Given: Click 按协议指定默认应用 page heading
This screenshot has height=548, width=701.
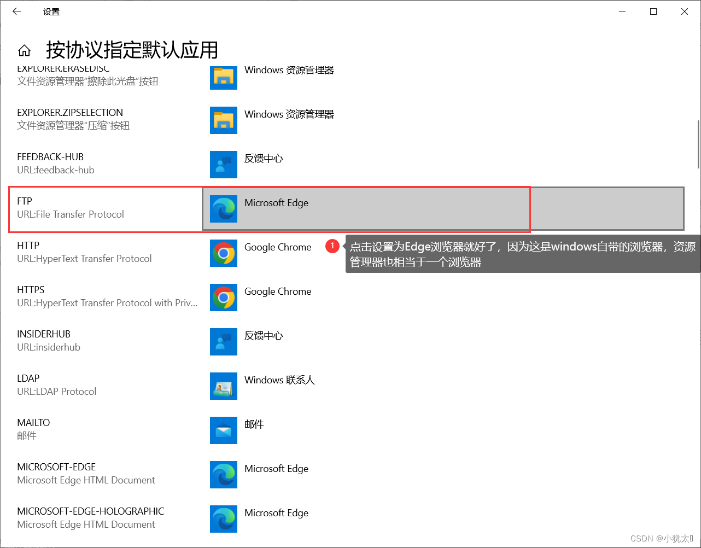Looking at the screenshot, I should click(132, 50).
